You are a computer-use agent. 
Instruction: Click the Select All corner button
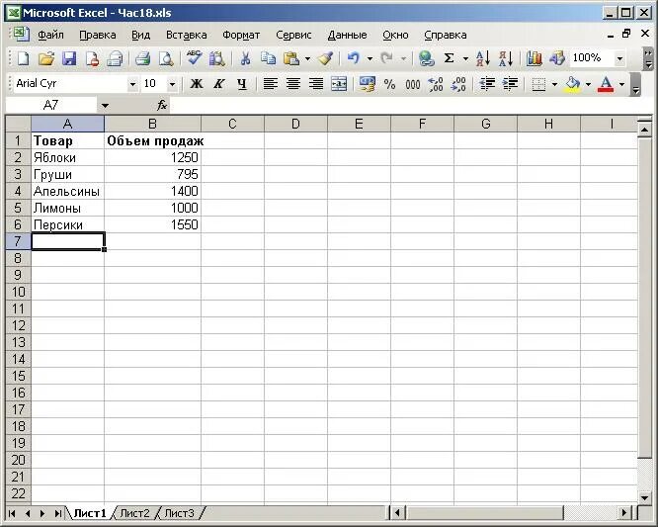point(18,124)
